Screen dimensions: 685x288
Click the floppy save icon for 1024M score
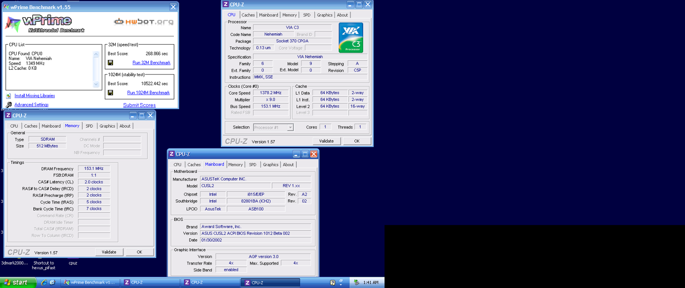tap(110, 92)
